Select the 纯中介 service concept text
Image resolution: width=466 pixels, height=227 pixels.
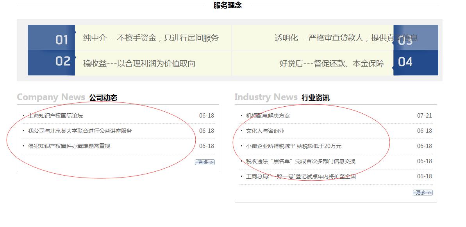151,38
